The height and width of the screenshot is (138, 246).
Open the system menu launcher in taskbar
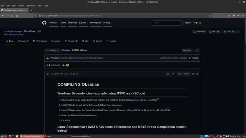click(2, 136)
